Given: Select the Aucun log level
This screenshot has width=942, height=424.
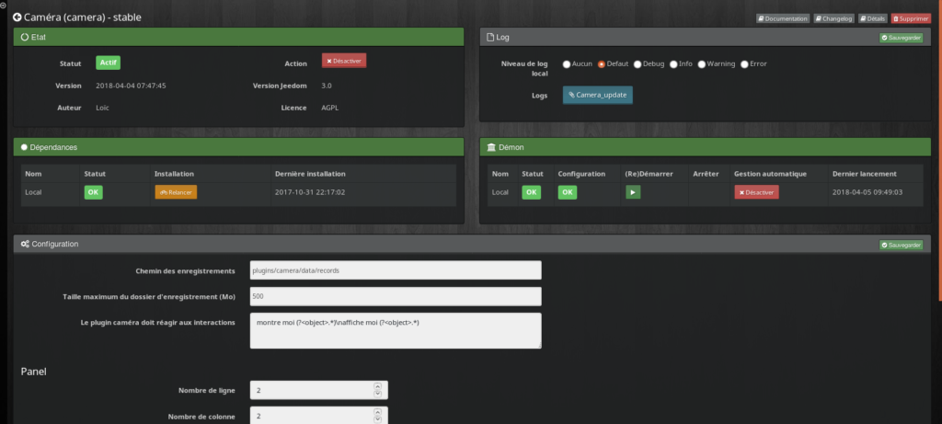Looking at the screenshot, I should [x=567, y=64].
